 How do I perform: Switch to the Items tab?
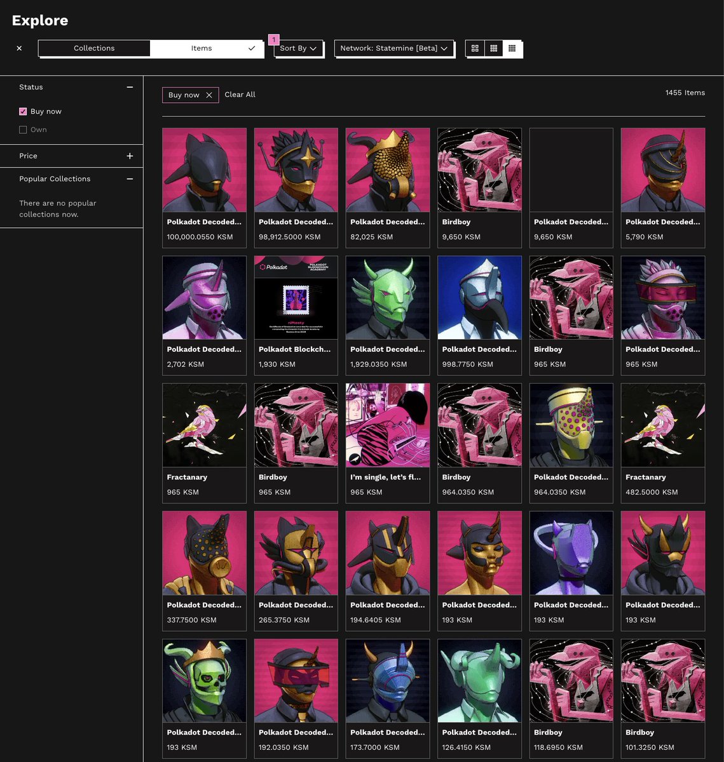(x=207, y=48)
